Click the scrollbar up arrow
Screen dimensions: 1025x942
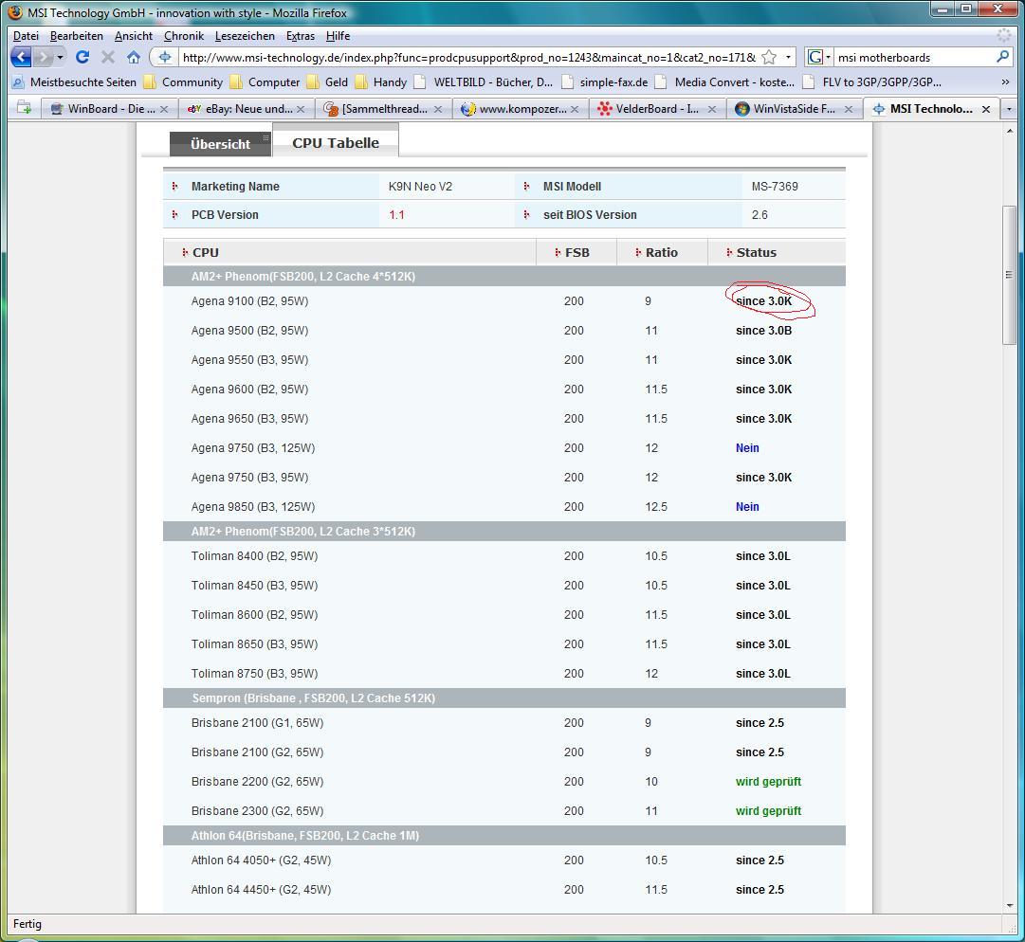pos(1009,131)
